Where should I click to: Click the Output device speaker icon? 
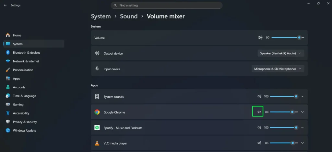(x=97, y=53)
